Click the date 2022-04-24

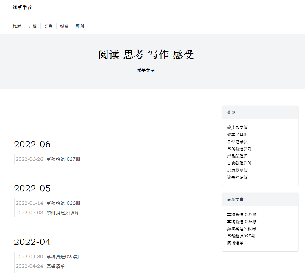click(x=29, y=266)
